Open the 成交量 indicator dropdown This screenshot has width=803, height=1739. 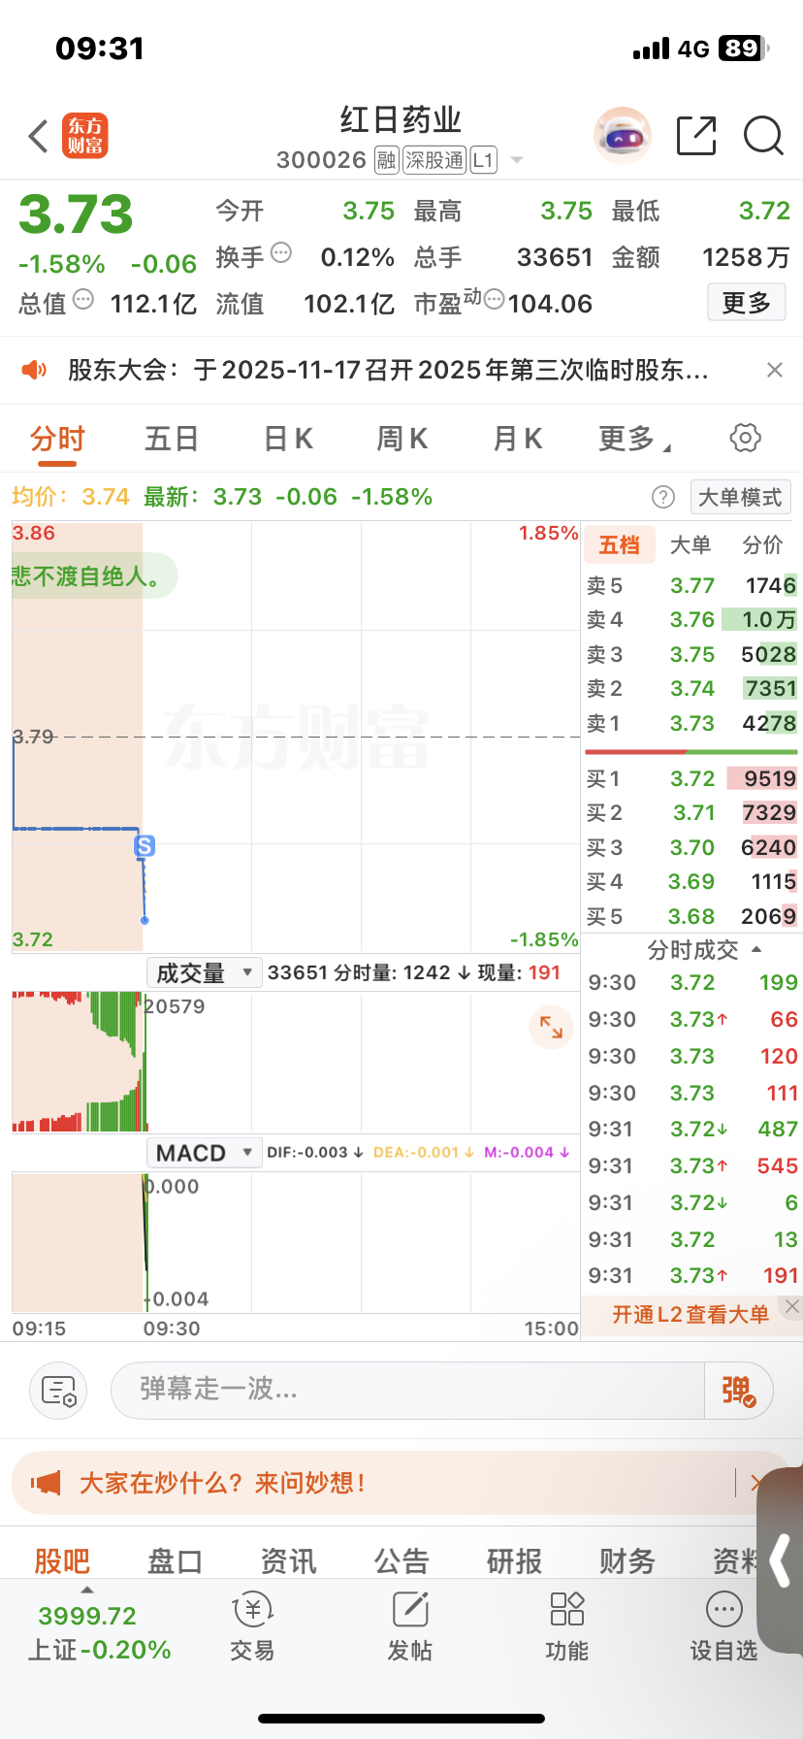point(204,972)
